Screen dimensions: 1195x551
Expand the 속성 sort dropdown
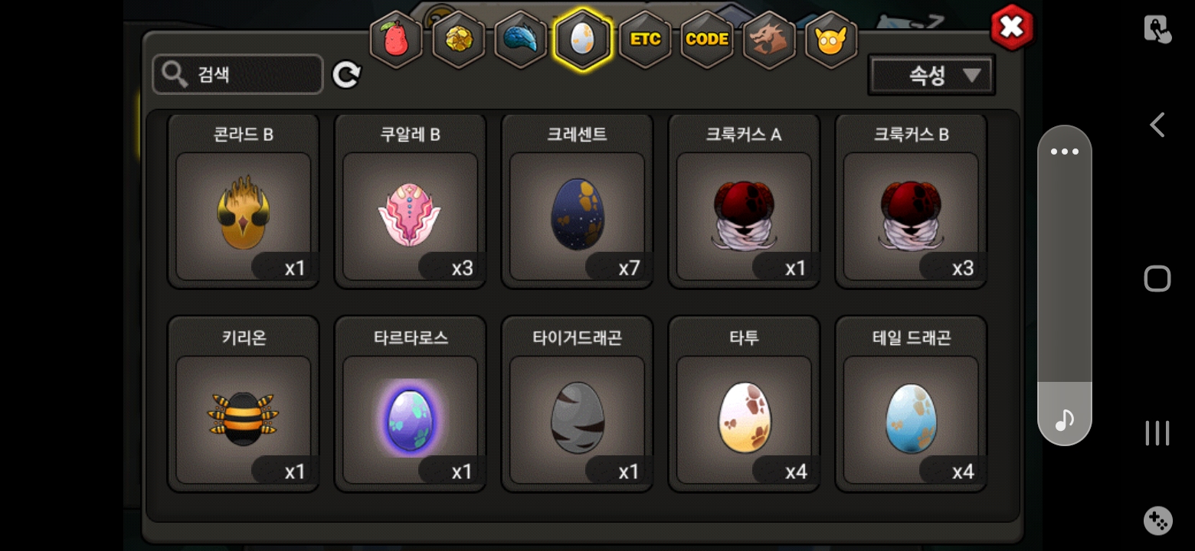(931, 75)
